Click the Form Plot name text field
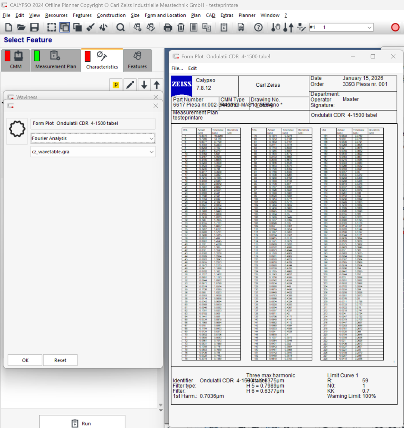Image resolution: width=404 pixels, height=428 pixels. click(x=93, y=123)
